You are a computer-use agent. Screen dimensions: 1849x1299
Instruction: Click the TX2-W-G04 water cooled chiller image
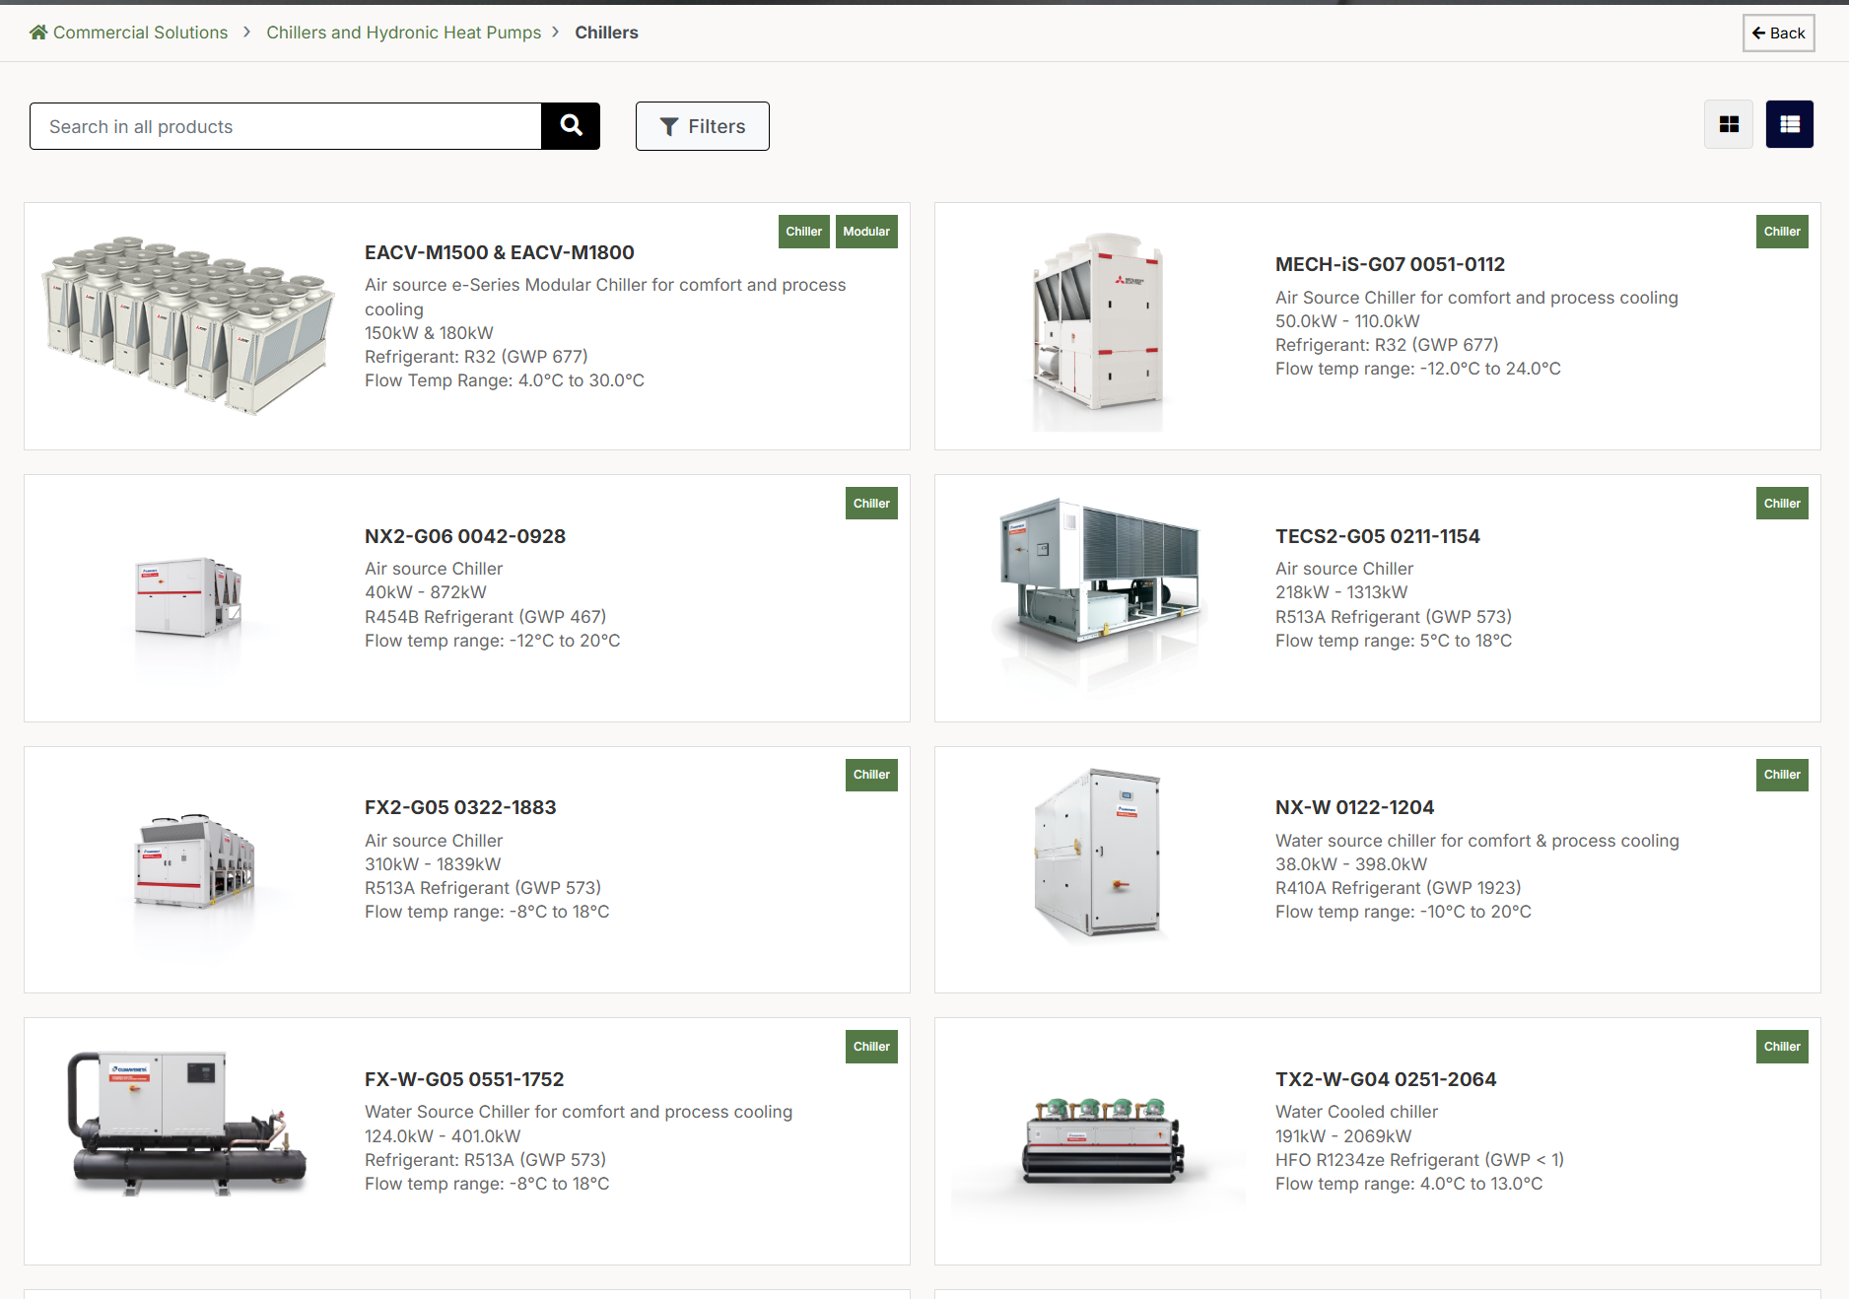1101,1140
